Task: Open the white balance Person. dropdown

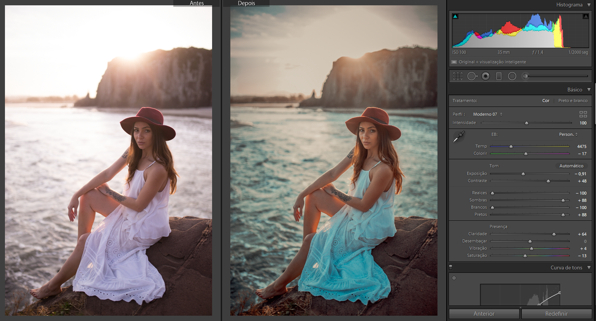Action: 568,134
